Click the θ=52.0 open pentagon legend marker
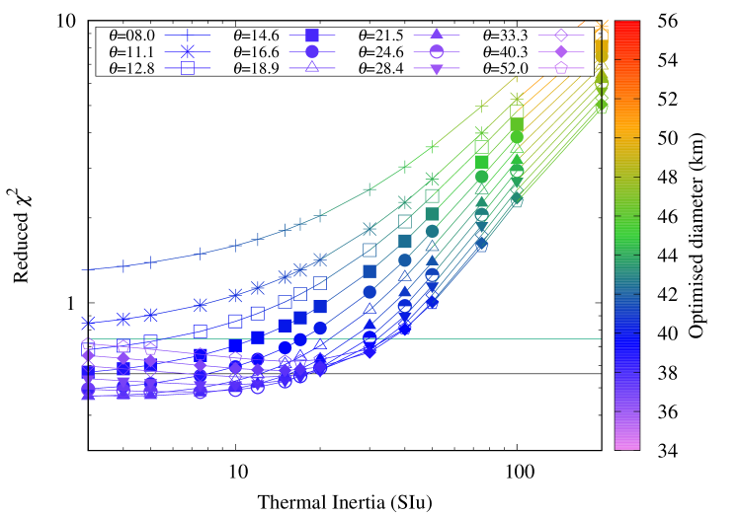 pyautogui.click(x=561, y=68)
